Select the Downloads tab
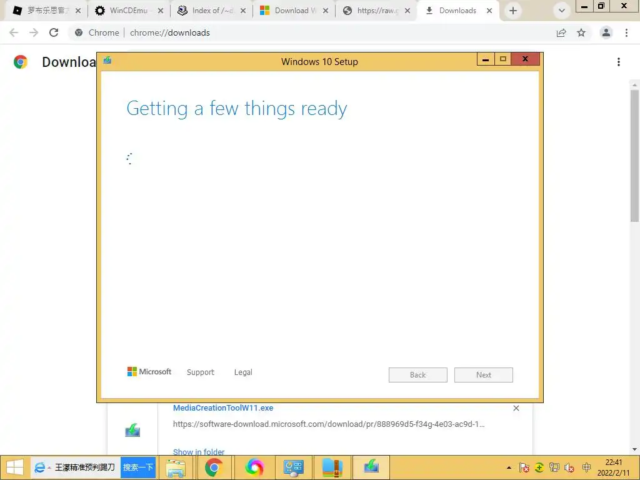Screen dimensions: 640x480 (457, 11)
